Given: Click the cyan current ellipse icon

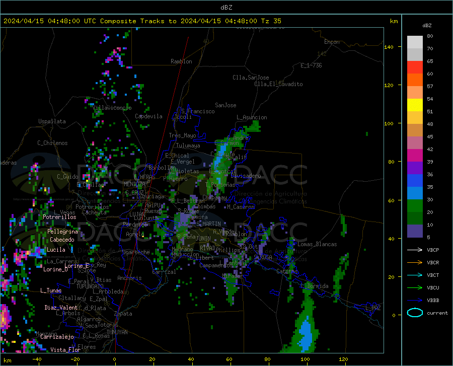Looking at the screenshot, I should pos(415,313).
